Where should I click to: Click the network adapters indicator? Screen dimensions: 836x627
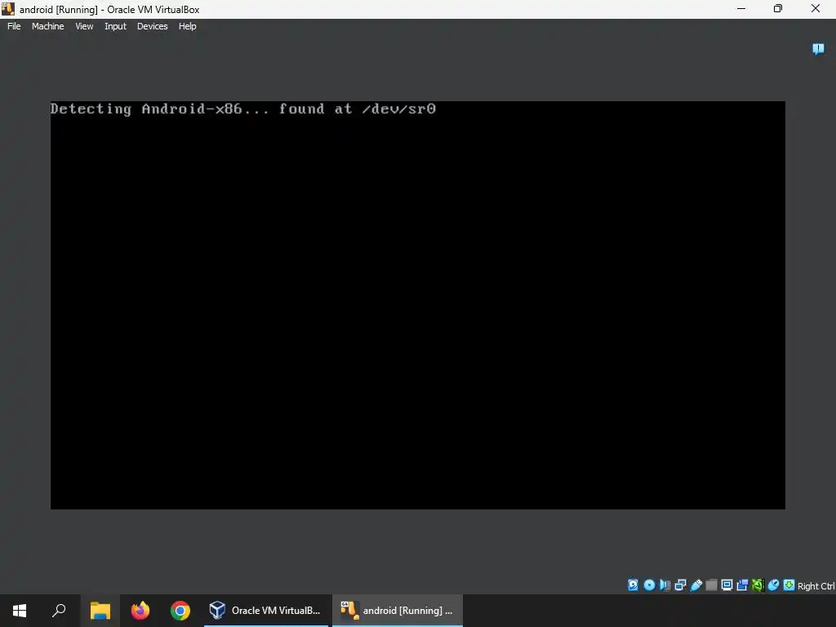[x=680, y=585]
